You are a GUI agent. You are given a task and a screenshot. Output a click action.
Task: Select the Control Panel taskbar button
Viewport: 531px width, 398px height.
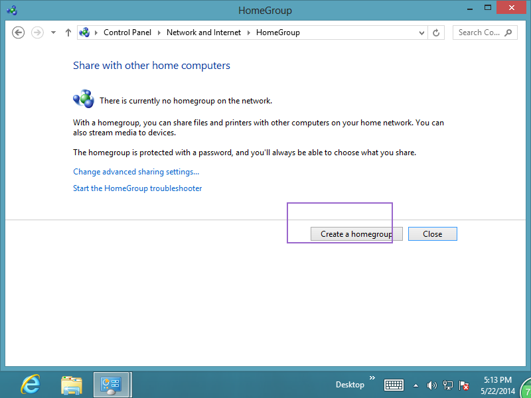tap(111, 385)
